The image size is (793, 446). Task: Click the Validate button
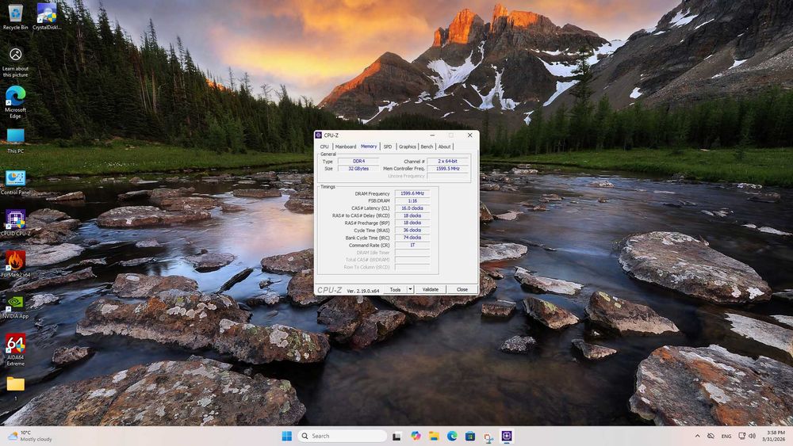coord(431,289)
